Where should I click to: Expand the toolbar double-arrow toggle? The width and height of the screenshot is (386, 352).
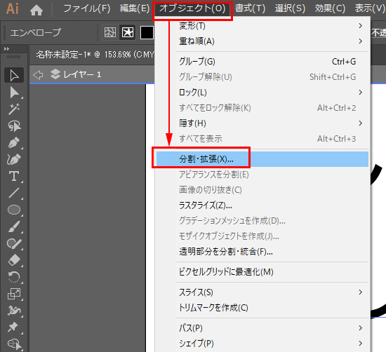(x=6, y=48)
